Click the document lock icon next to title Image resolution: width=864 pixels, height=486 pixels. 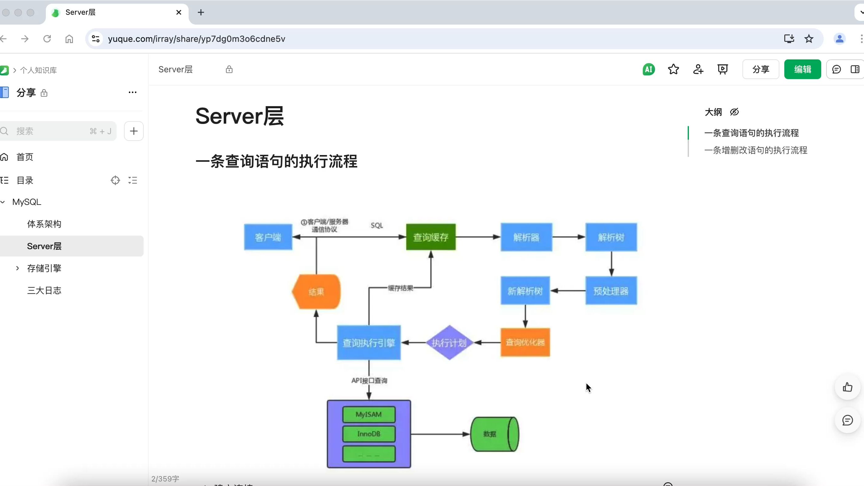point(229,70)
